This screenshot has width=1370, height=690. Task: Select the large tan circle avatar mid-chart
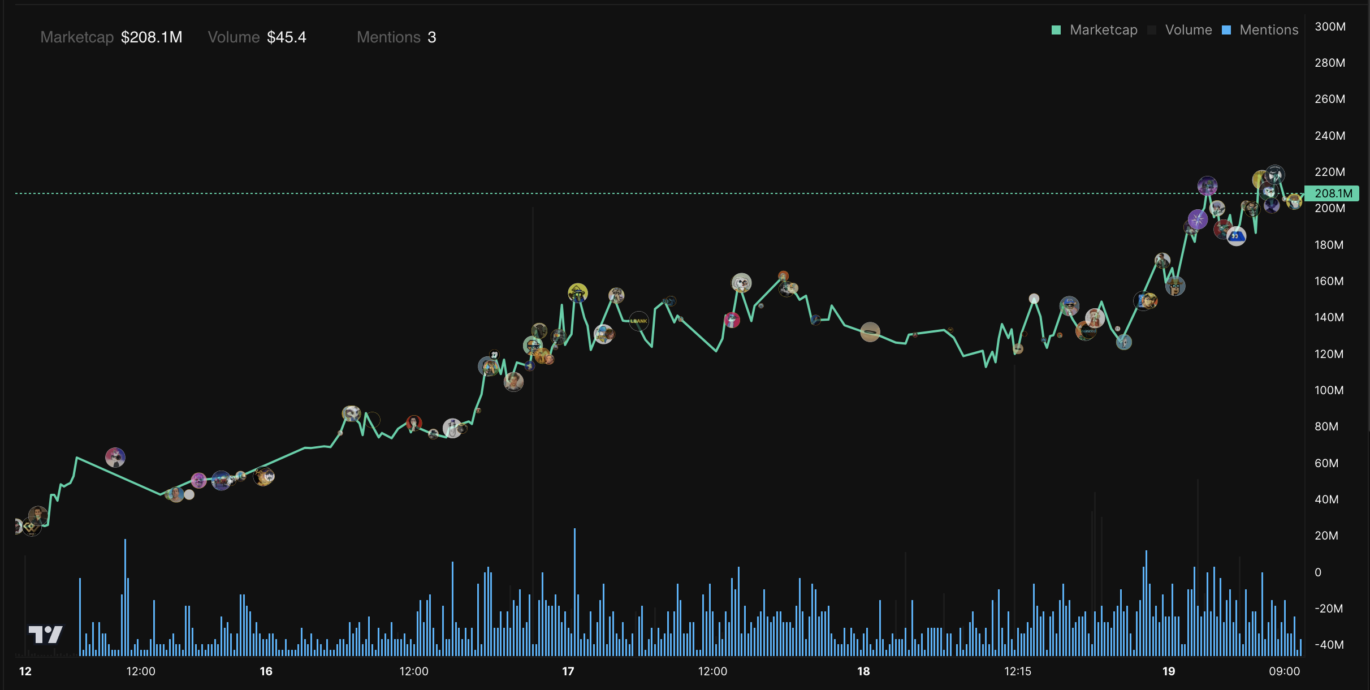(x=869, y=331)
